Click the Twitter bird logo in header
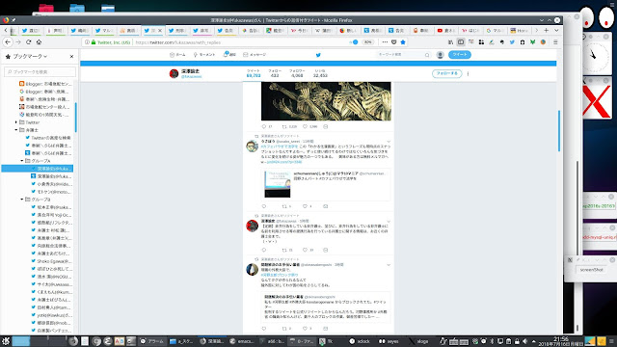 tap(318, 55)
